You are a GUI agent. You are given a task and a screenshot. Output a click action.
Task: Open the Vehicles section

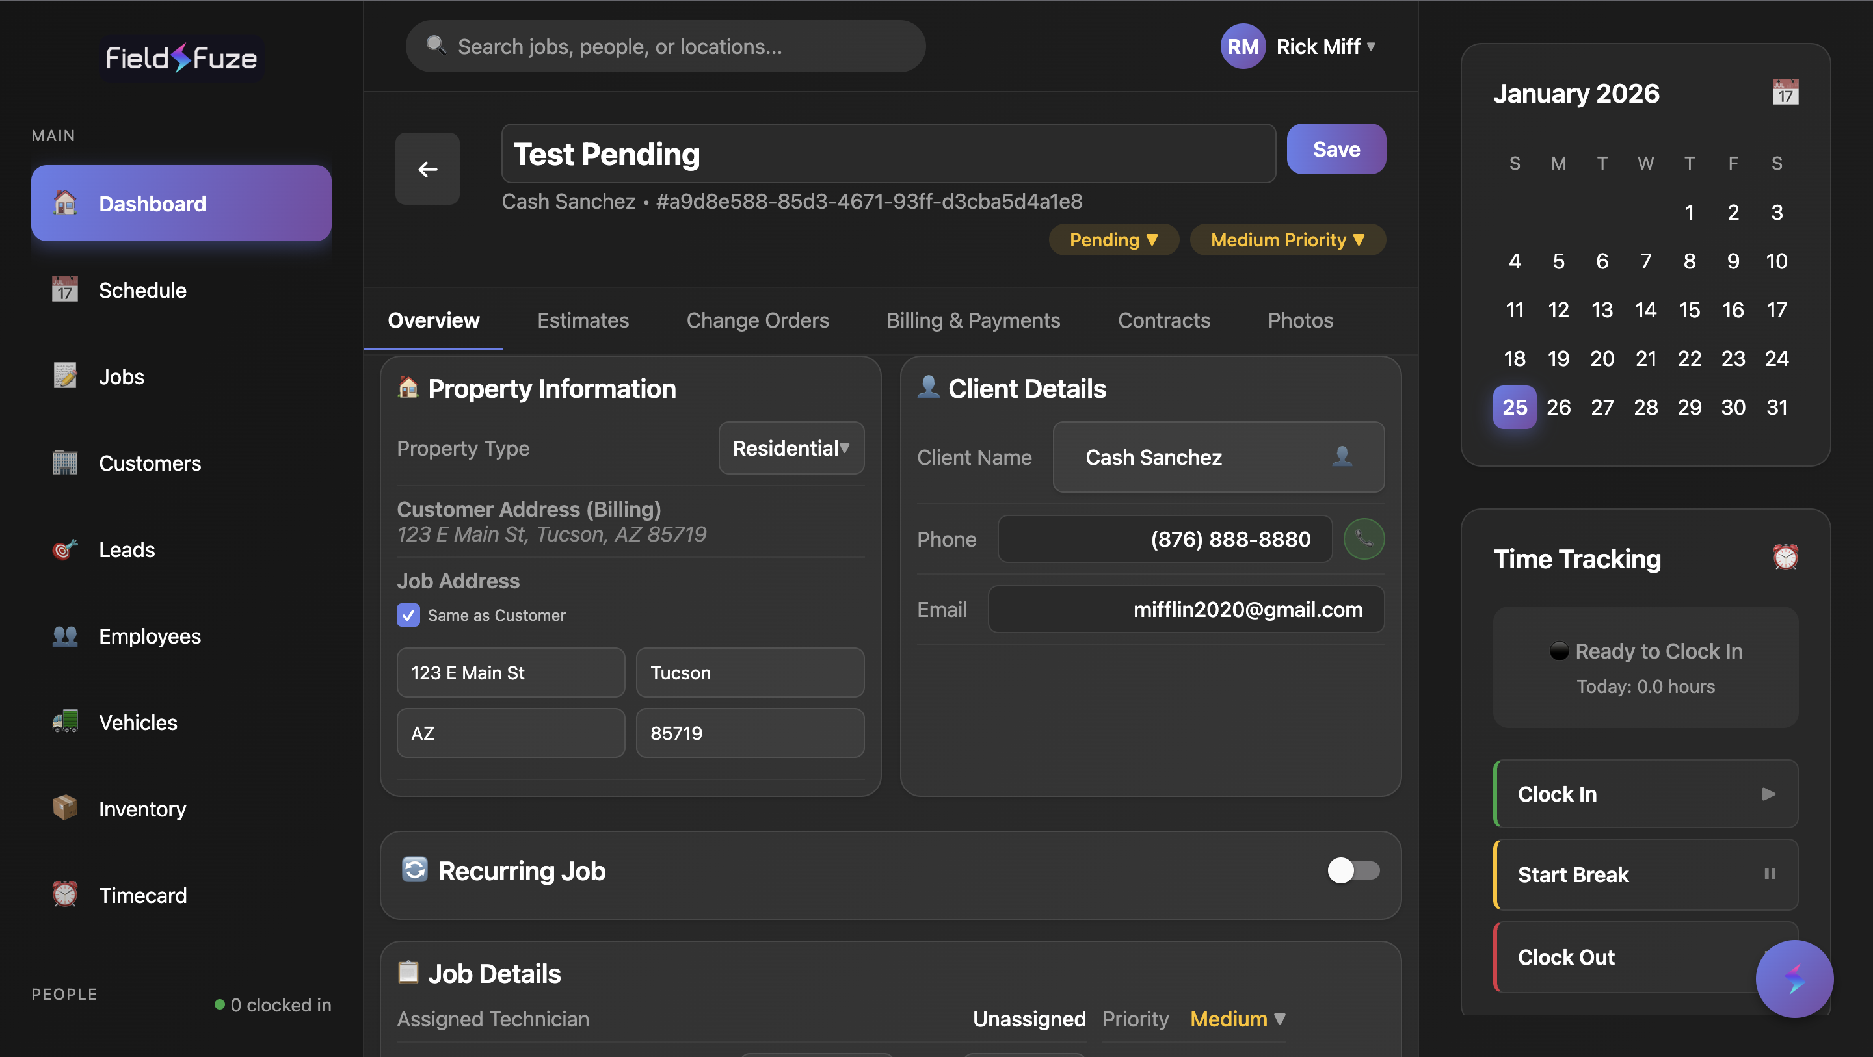pyautogui.click(x=137, y=722)
